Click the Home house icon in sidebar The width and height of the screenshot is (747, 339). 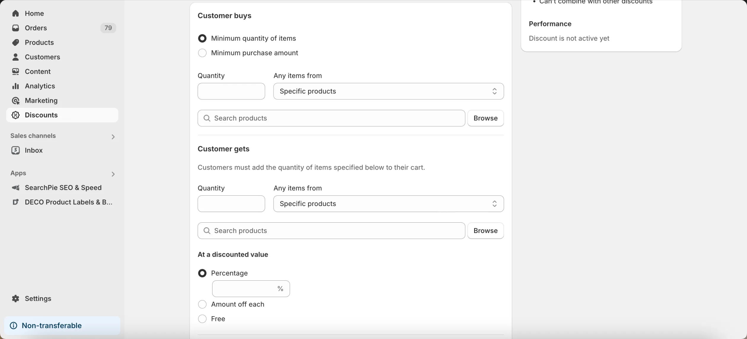click(x=15, y=13)
